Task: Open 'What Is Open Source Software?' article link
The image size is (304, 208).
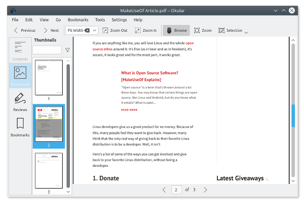Action: coord(149,76)
